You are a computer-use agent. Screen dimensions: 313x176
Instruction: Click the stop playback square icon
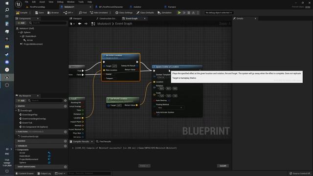[189, 13]
